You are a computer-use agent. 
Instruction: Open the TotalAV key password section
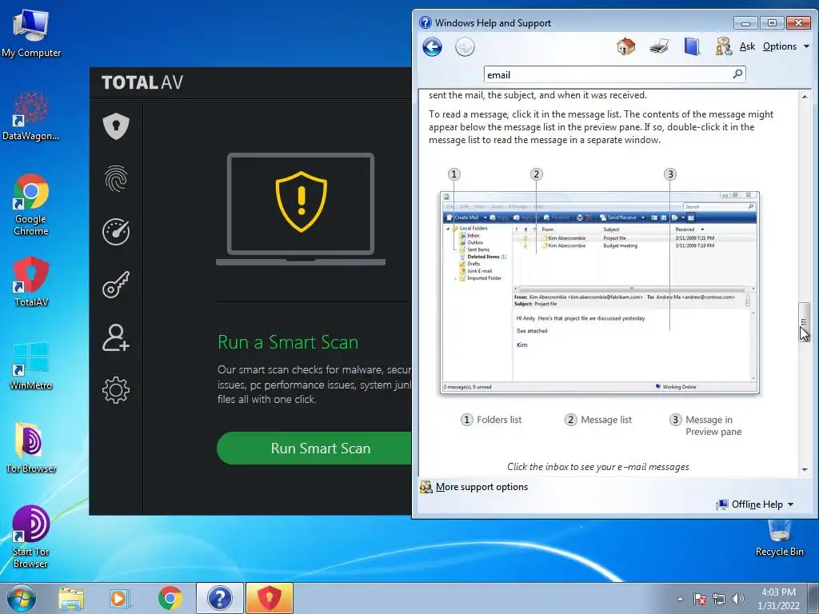tap(116, 285)
